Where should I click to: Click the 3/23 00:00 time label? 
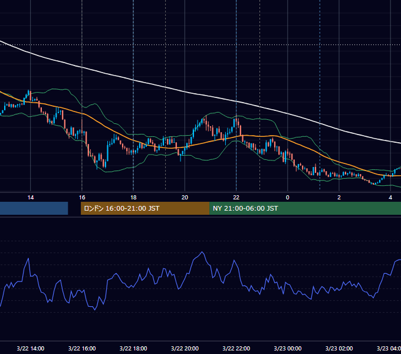tap(287, 348)
